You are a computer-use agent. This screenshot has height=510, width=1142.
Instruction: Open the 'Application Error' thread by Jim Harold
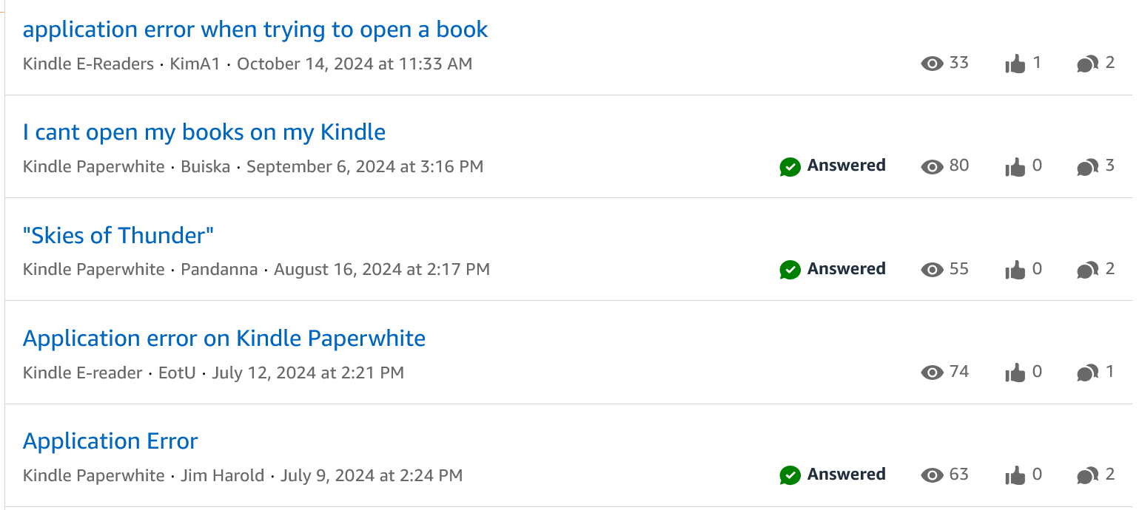point(110,441)
